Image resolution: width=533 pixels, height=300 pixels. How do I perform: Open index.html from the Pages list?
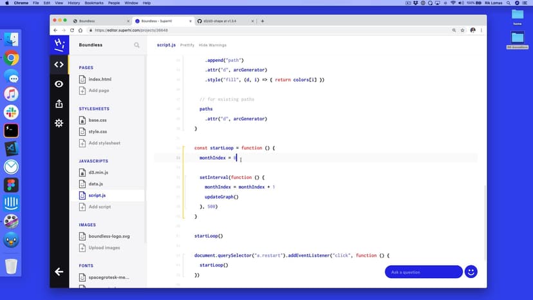point(99,79)
